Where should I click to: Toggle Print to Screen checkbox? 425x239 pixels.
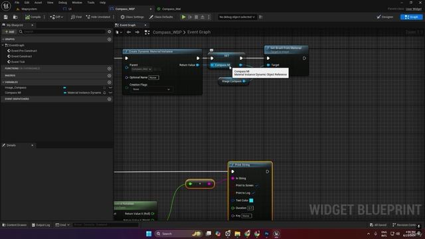(x=256, y=186)
